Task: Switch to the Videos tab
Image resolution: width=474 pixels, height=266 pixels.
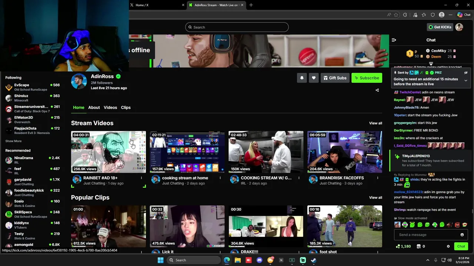Action: point(110,108)
